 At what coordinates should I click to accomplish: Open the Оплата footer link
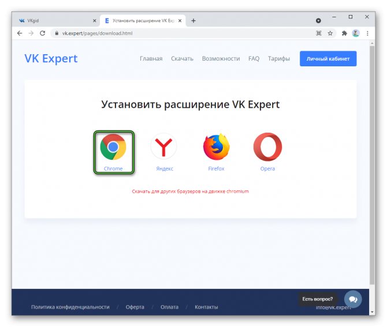pyautogui.click(x=169, y=307)
